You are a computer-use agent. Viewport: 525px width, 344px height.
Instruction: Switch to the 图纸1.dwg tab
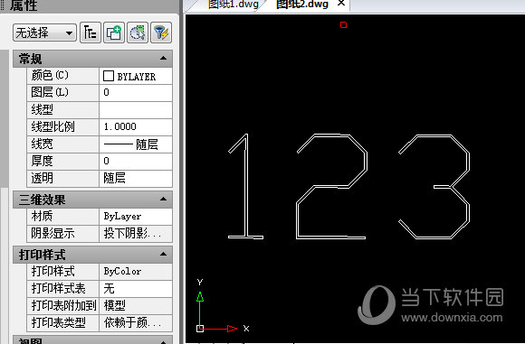point(233,5)
